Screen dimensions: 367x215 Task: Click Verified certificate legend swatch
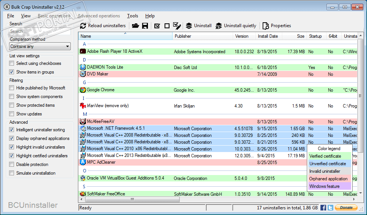pos(330,156)
